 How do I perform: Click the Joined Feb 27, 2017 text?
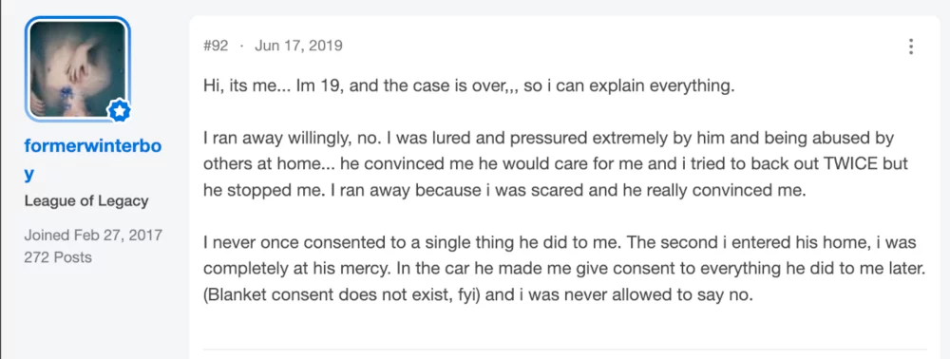(93, 235)
